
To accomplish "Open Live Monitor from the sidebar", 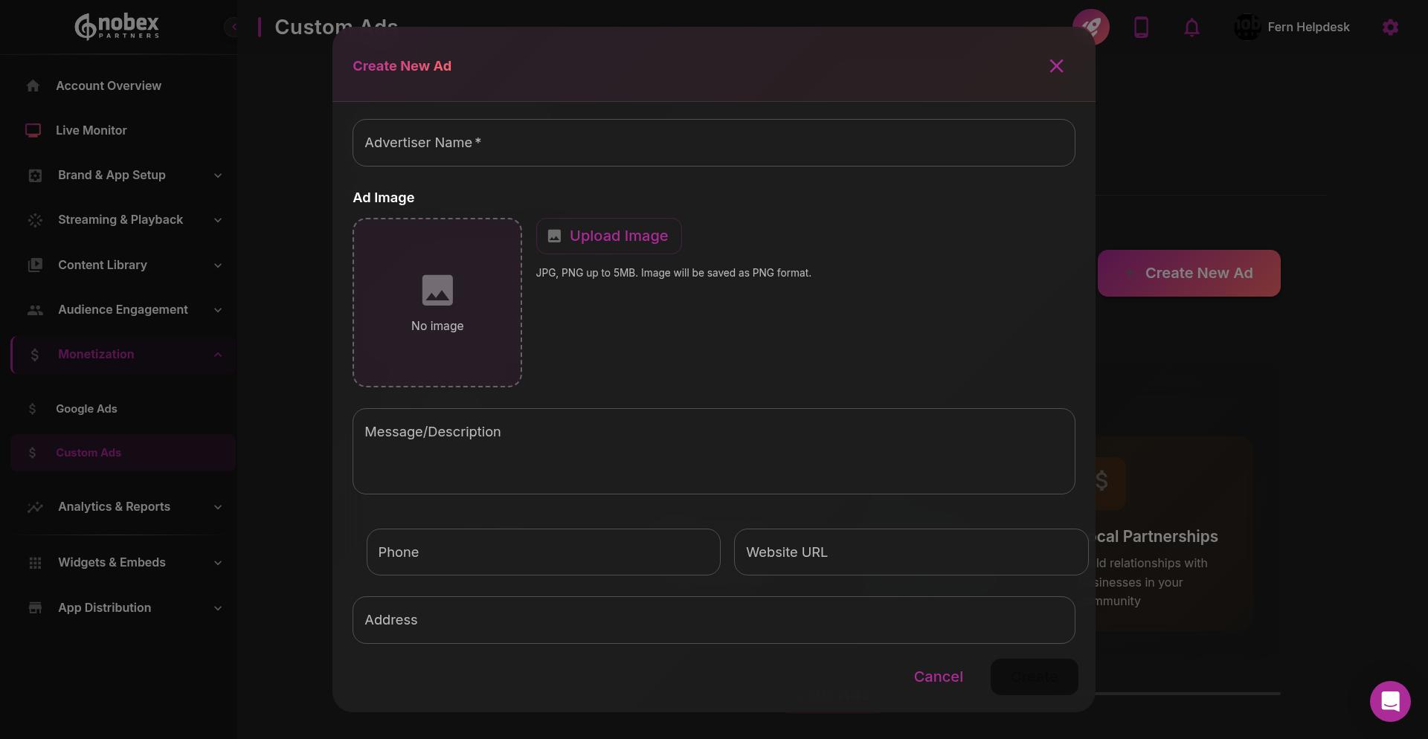I will tap(91, 130).
